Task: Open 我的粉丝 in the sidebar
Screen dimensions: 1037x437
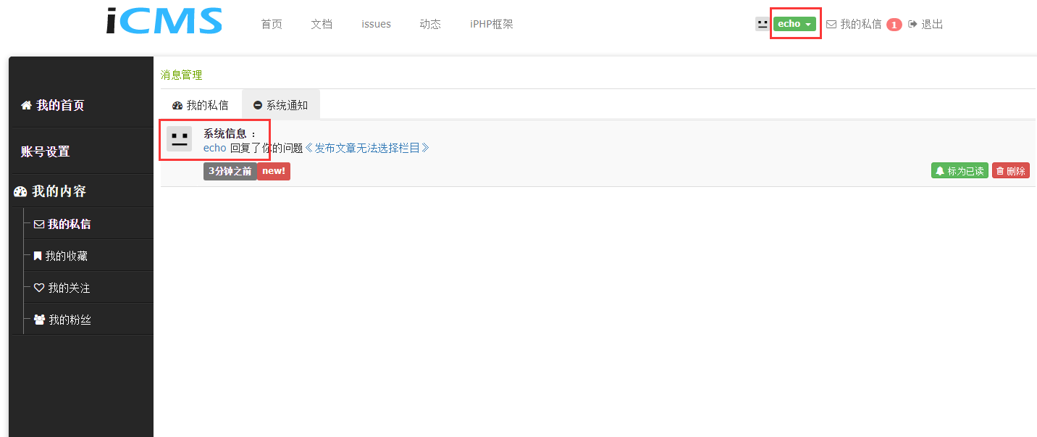Action: coord(70,320)
